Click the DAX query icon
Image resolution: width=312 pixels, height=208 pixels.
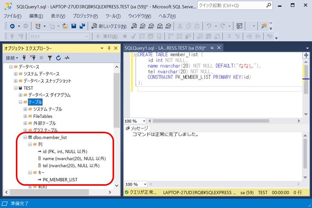tap(168, 26)
